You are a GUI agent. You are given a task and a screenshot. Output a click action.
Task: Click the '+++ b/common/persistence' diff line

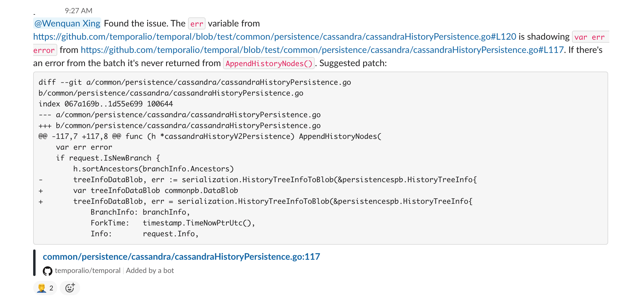pos(180,126)
